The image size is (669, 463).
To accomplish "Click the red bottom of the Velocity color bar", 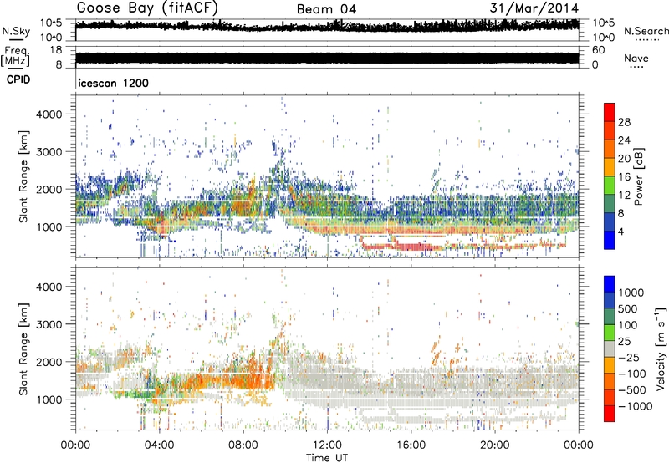I will coord(610,414).
